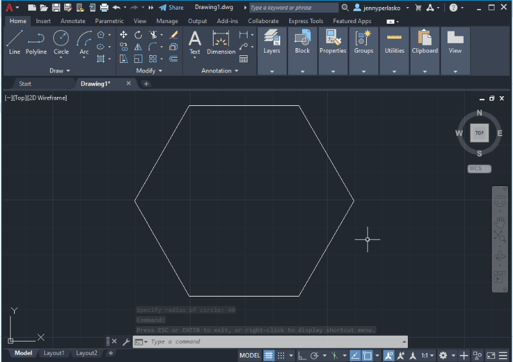Click the Share button
The width and height of the screenshot is (513, 362).
pos(171,8)
